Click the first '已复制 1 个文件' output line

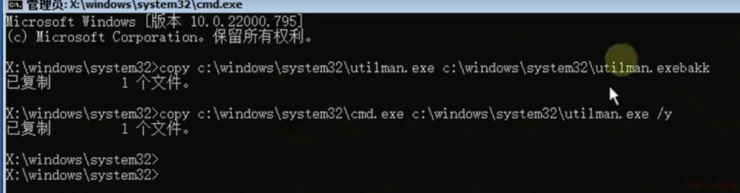[98, 83]
